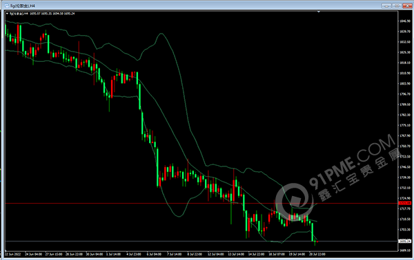
Task: Select the red horizontal price line
Action: (201, 203)
